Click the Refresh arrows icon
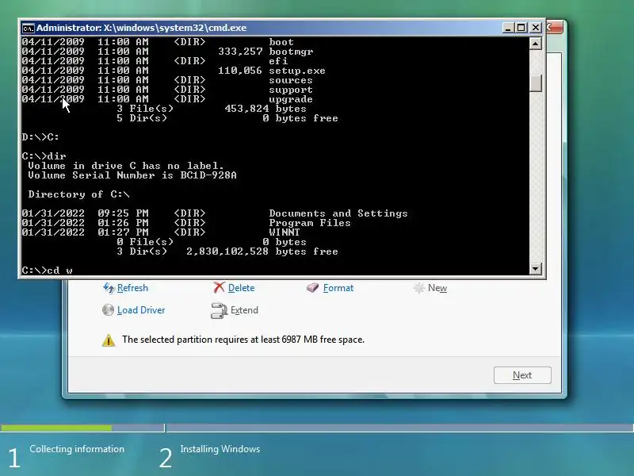The height and width of the screenshot is (476, 634). tap(109, 288)
